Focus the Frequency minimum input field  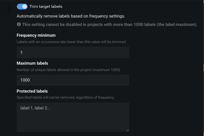pos(73,52)
